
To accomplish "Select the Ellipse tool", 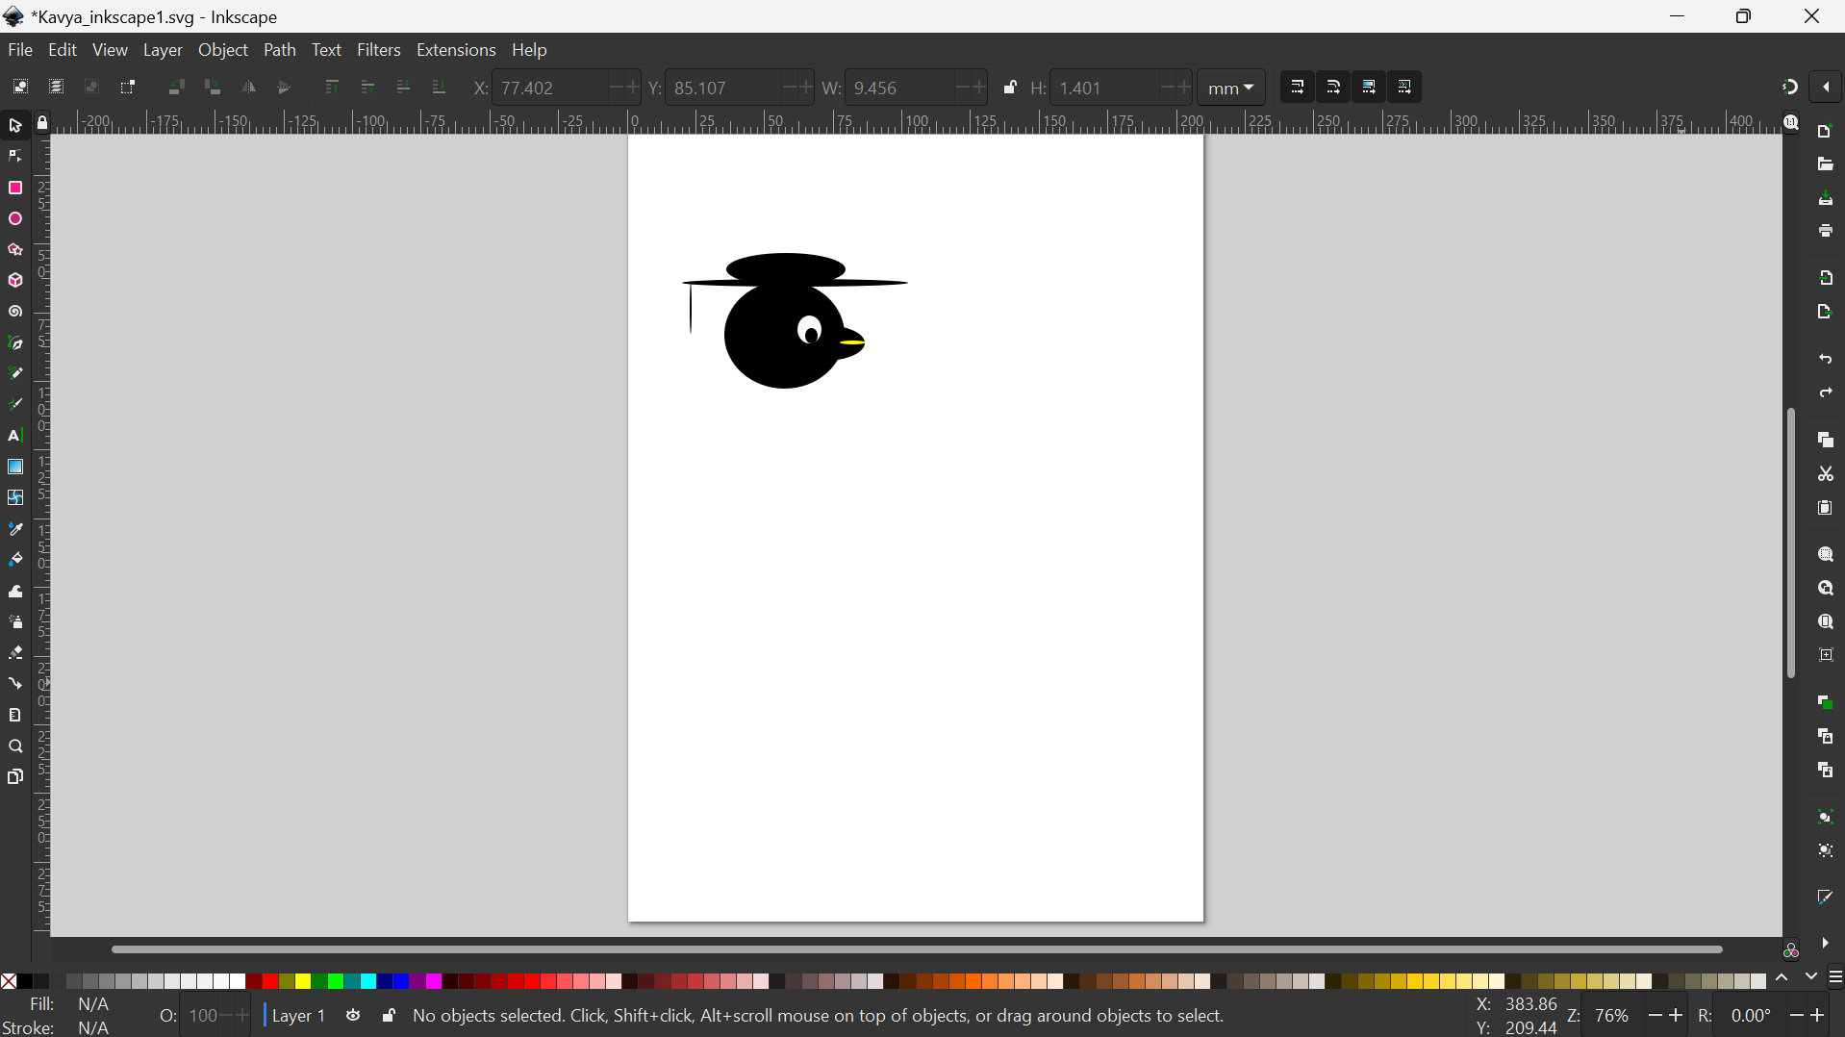I will point(15,219).
